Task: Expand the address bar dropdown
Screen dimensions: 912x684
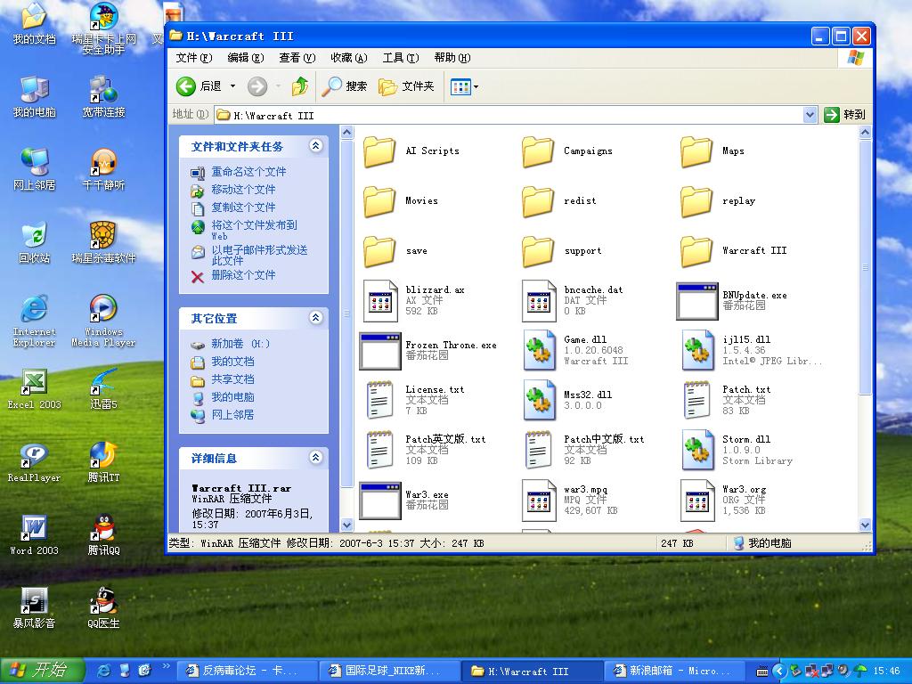Action: click(810, 115)
